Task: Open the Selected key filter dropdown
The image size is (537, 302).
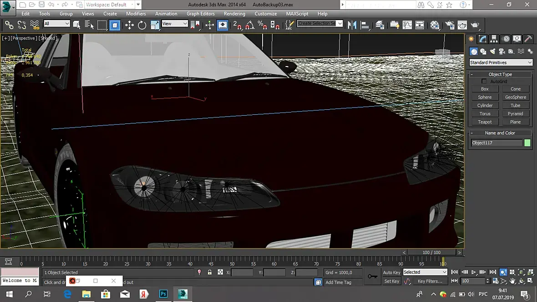Action: [x=425, y=272]
